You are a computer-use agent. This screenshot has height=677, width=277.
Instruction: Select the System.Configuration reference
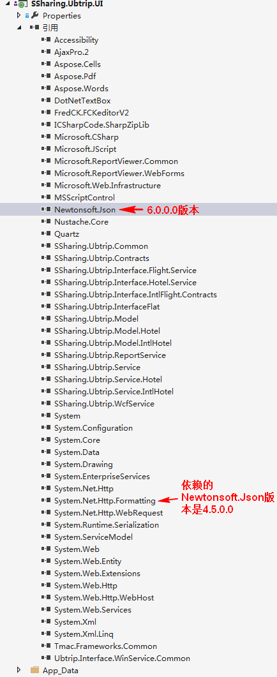[93, 428]
